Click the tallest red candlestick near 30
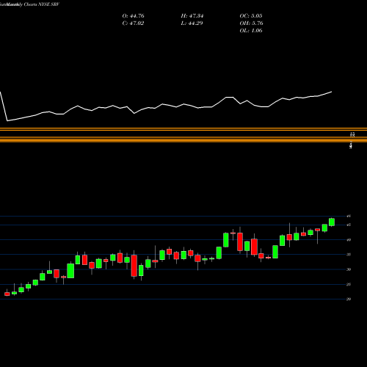The width and height of the screenshot is (367, 367). click(134, 266)
